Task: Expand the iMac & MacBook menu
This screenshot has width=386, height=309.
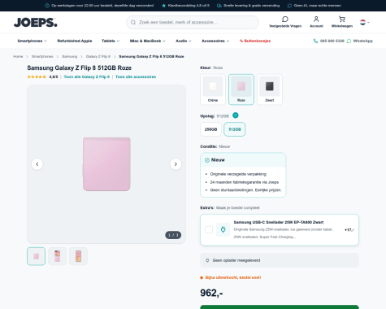Action: point(148,41)
